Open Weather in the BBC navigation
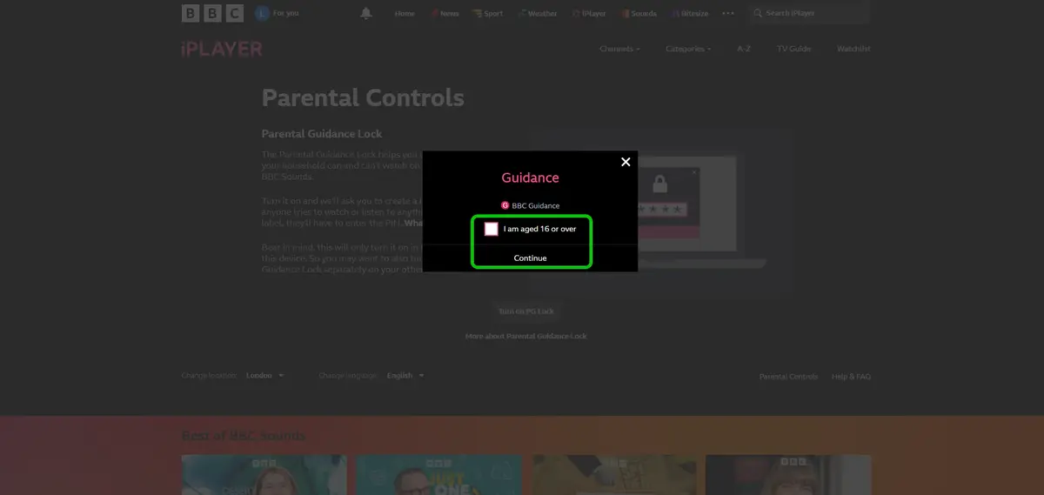This screenshot has height=495, width=1044. pyautogui.click(x=537, y=14)
